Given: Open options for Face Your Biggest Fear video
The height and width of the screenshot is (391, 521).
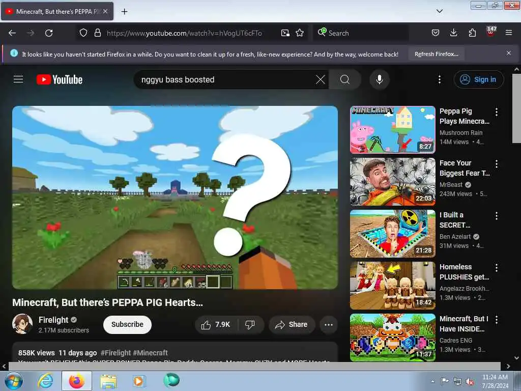Looking at the screenshot, I should (x=497, y=164).
